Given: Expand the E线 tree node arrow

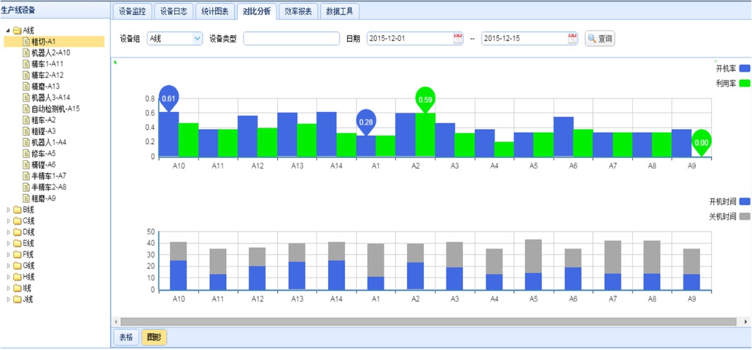Looking at the screenshot, I should point(8,243).
